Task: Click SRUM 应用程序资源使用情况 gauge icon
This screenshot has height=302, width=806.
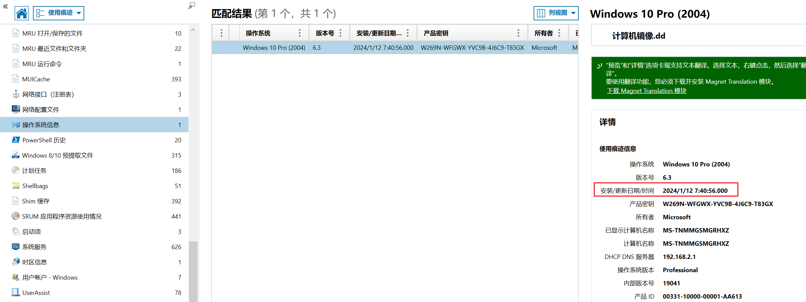Action: tap(16, 216)
